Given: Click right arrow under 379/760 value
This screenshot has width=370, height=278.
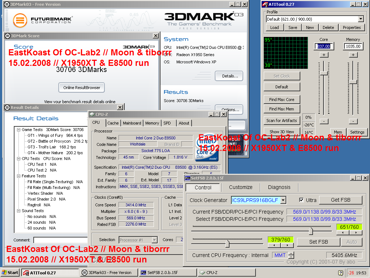Looking at the screenshot, I should [287, 245].
